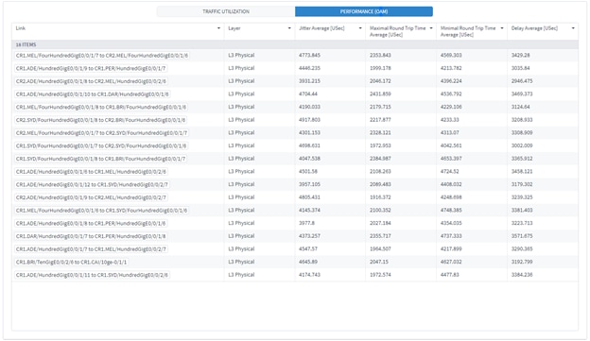Select link CR1.ADE HundredGigE0/0/1/6 to CR1.MEL

tap(91, 172)
